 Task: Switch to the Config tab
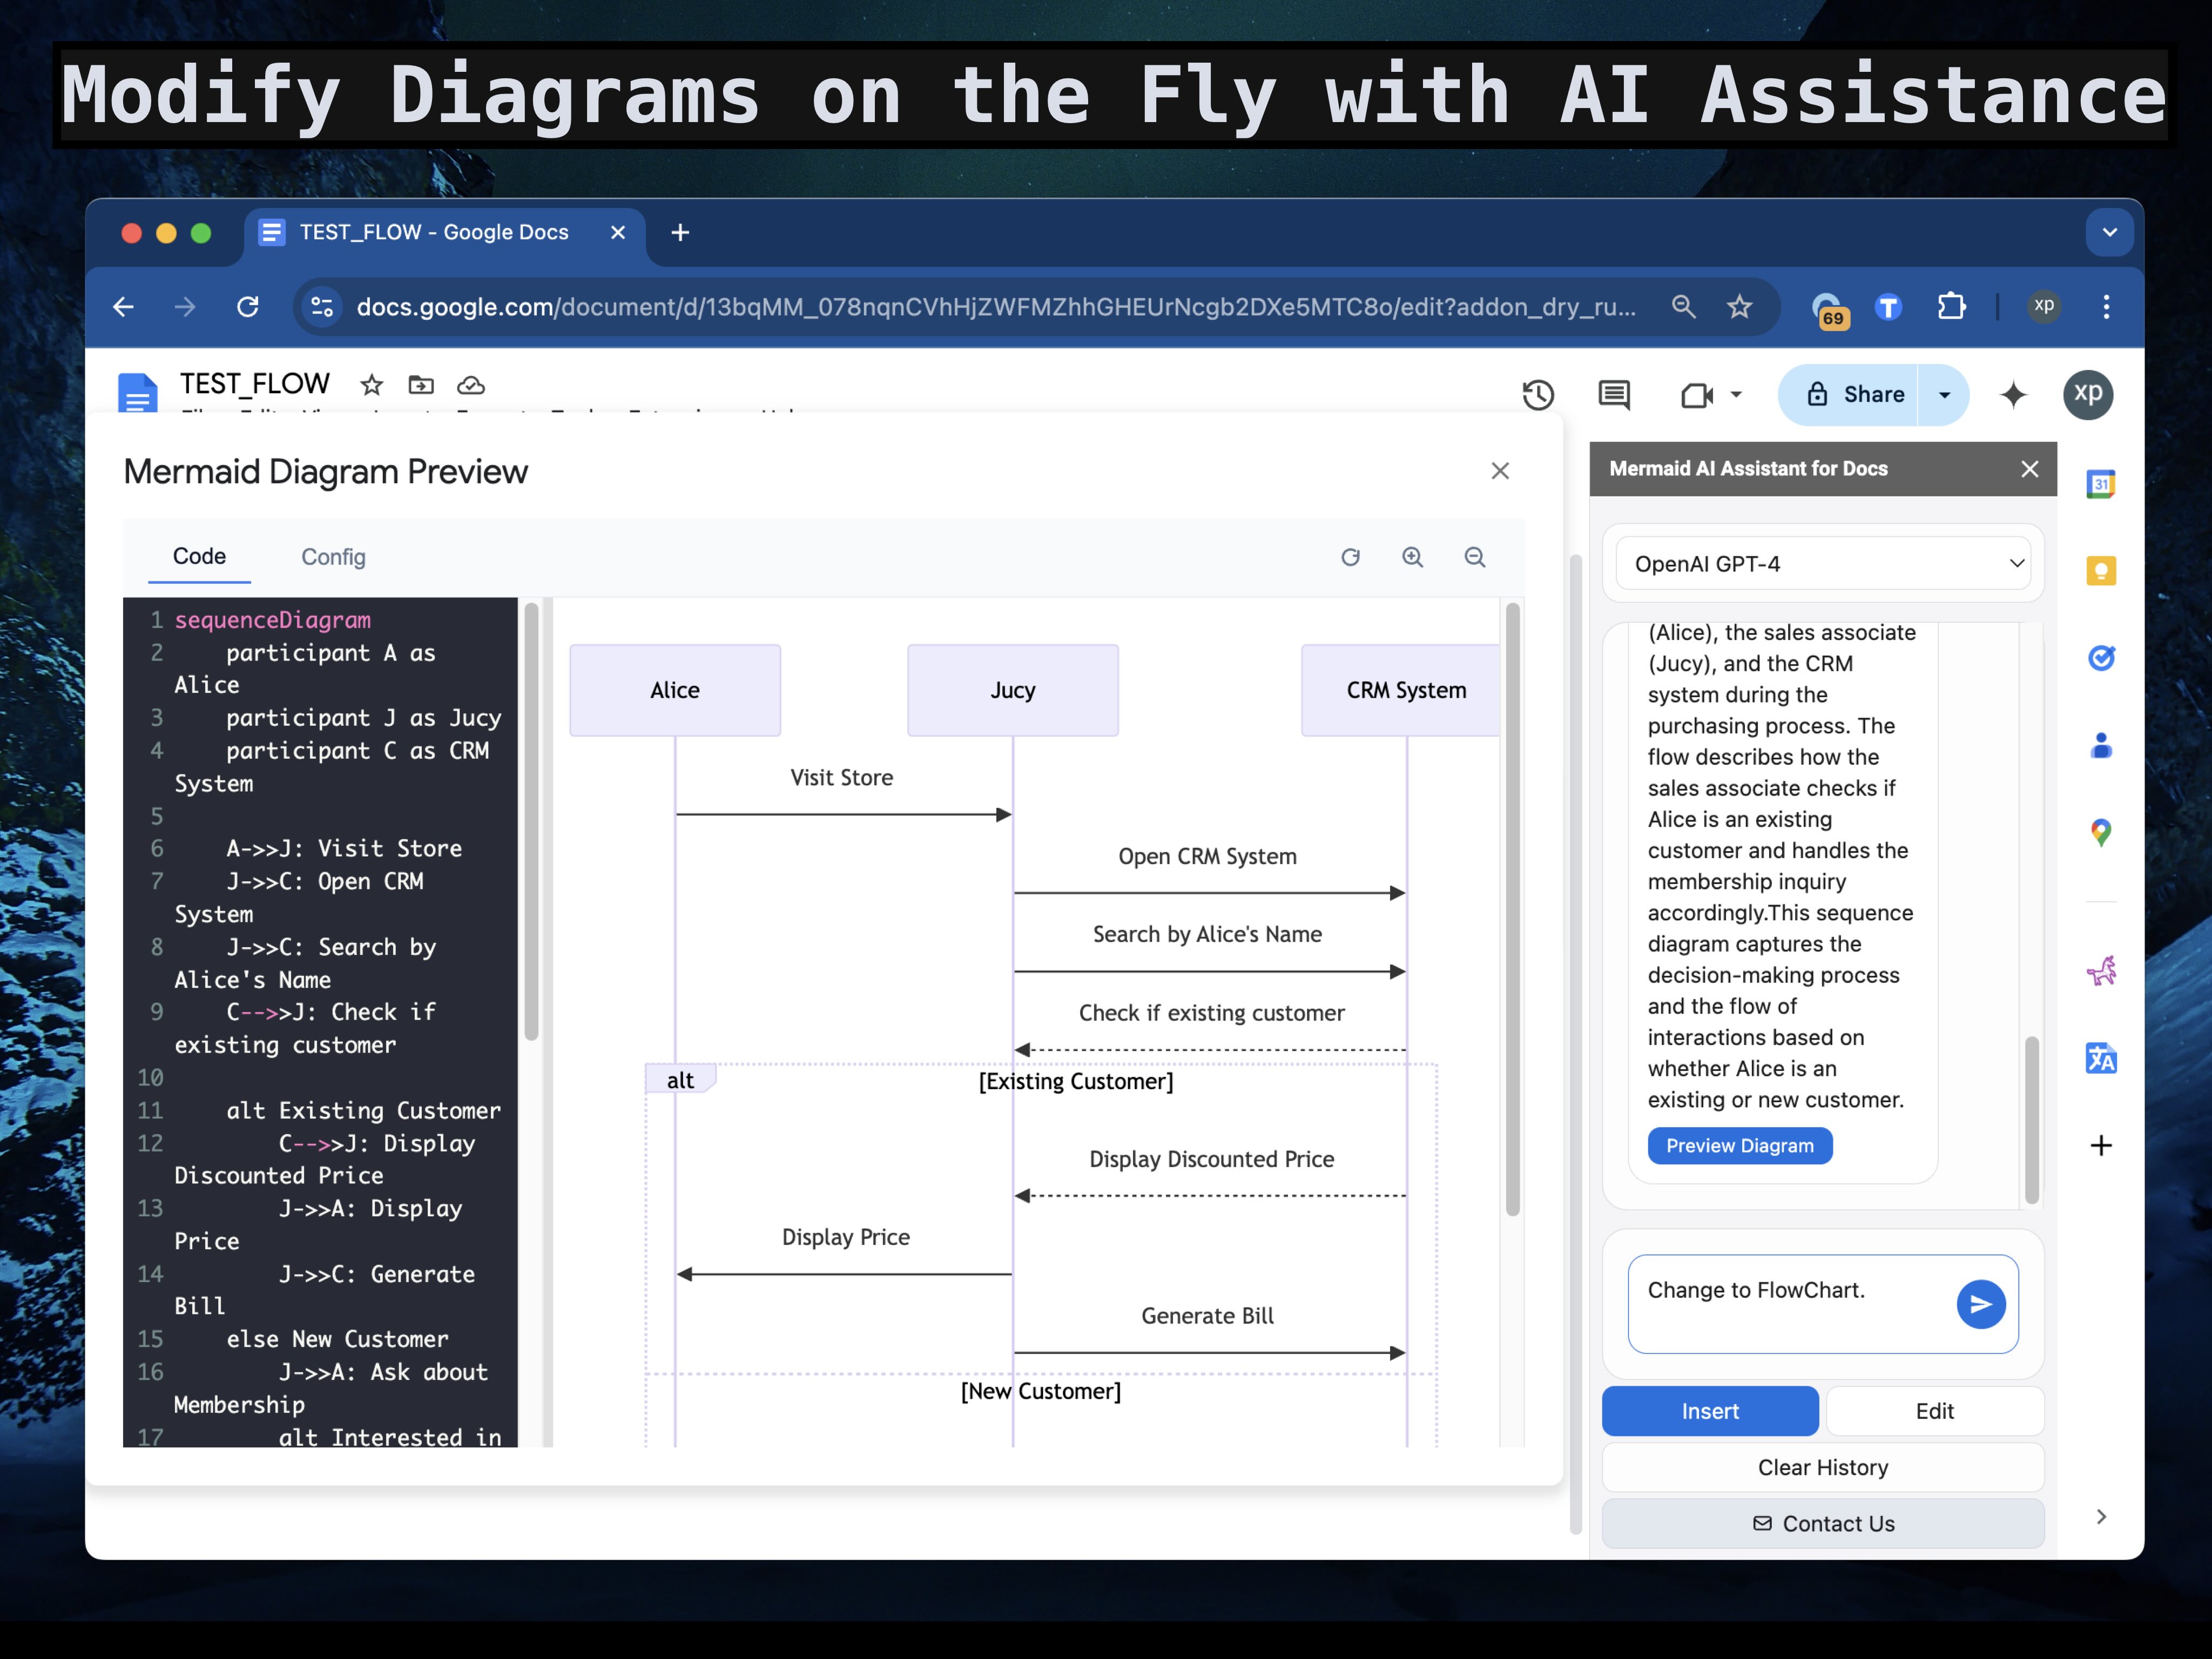coord(333,557)
